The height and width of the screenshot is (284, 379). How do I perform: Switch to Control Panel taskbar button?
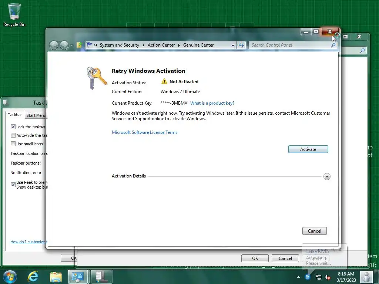pos(78,277)
